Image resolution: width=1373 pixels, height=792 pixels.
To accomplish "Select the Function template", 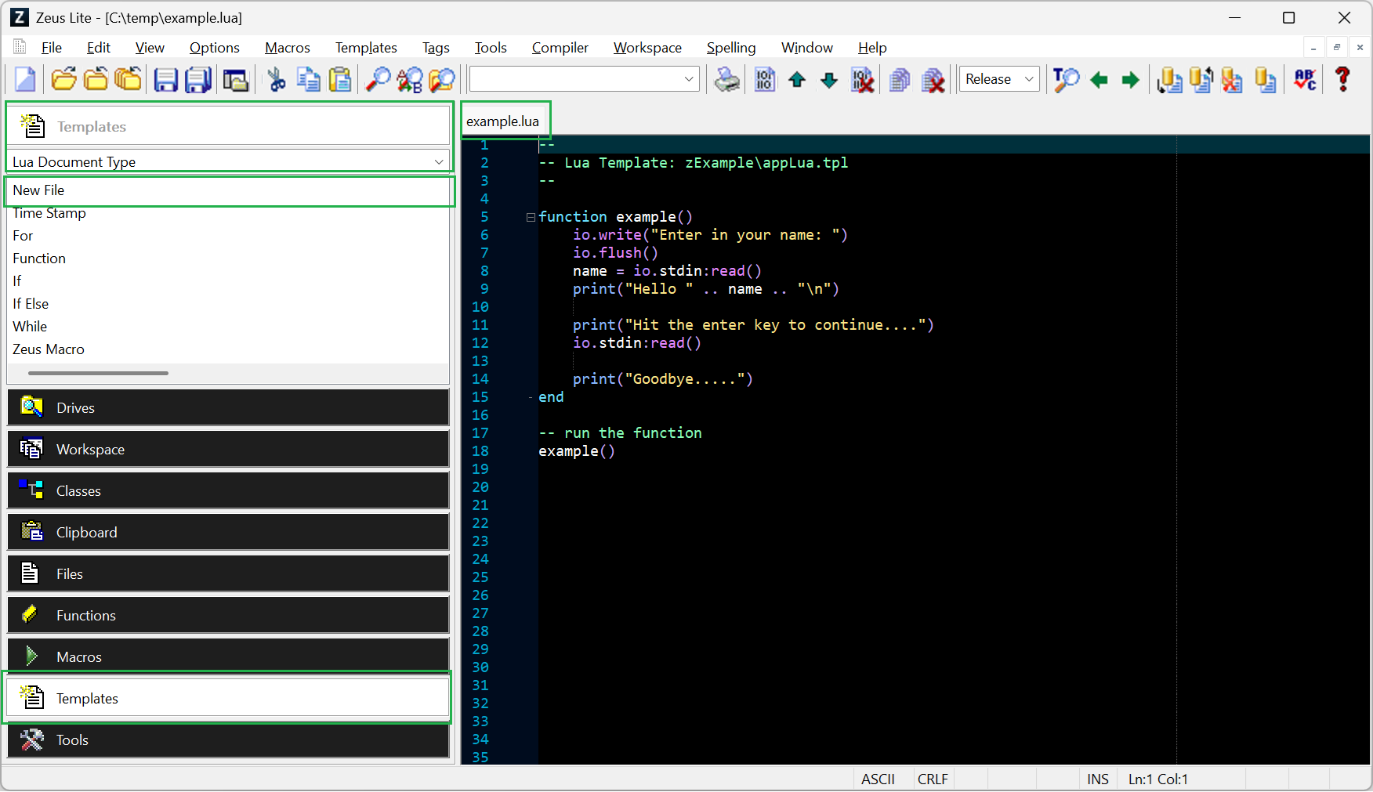I will pyautogui.click(x=229, y=259).
